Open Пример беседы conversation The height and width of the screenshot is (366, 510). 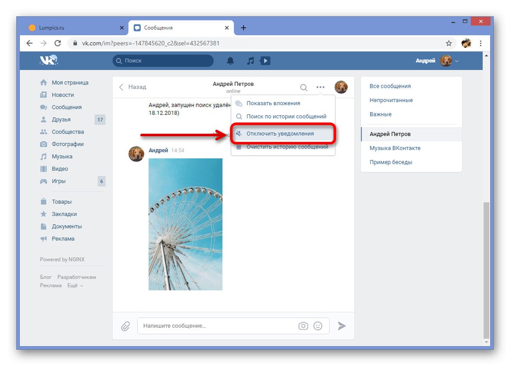pos(412,162)
